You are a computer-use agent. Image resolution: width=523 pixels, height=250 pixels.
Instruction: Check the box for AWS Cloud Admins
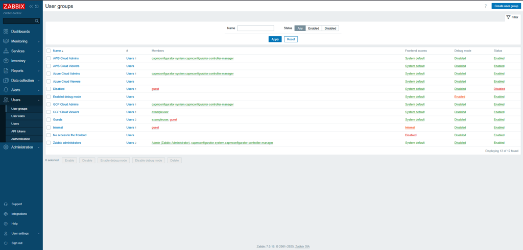(x=49, y=58)
